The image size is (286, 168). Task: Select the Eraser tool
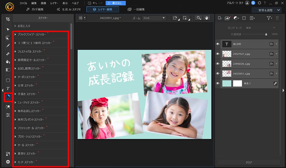click(8, 54)
